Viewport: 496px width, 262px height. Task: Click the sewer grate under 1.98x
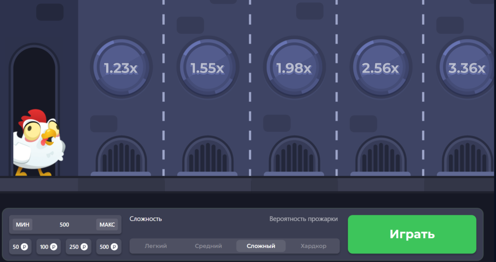294,156
